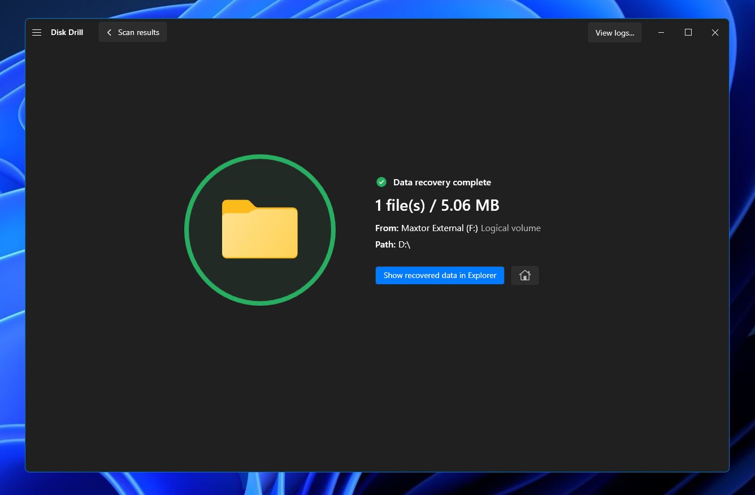Go back to Scan results

(x=133, y=32)
